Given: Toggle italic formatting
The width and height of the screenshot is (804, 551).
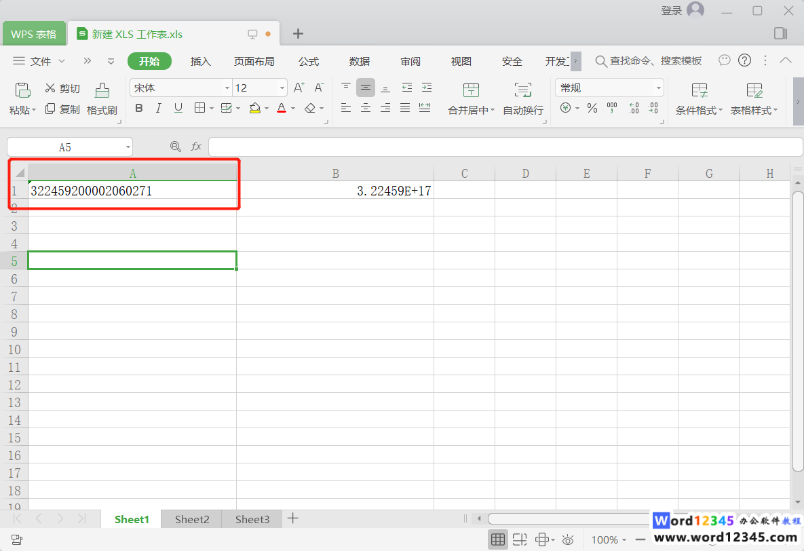Looking at the screenshot, I should [159, 109].
